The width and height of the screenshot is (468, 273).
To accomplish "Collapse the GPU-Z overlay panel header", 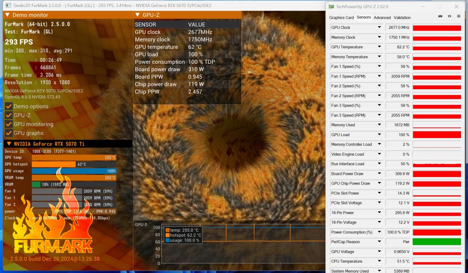I will (x=137, y=15).
